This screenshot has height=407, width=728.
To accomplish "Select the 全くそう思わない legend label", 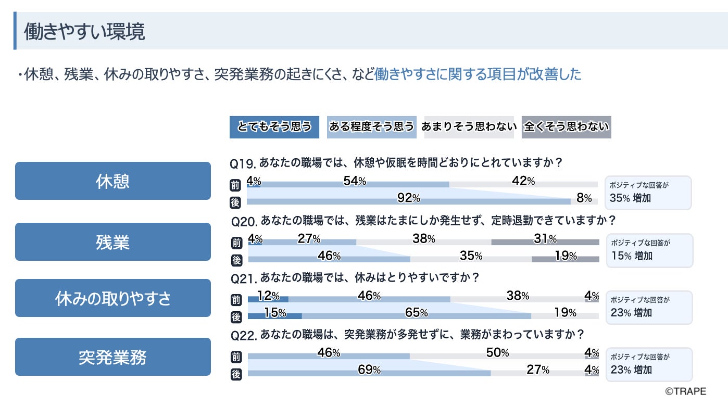I will coord(567,126).
